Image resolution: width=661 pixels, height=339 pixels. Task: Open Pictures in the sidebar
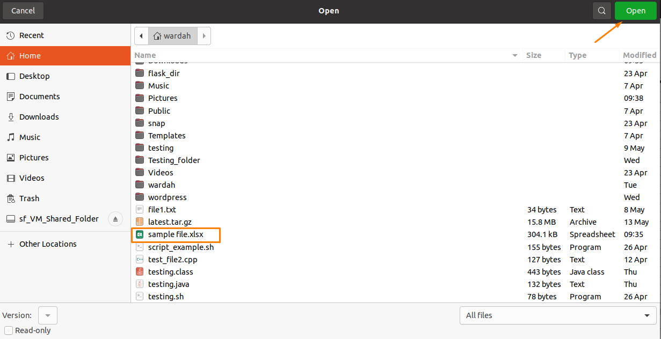66,158
